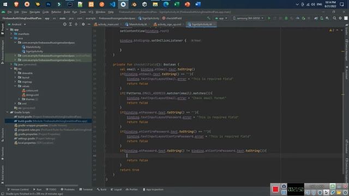The image size is (349, 196).
Task: Open the samsung device selector dropdown
Action: [249, 18]
